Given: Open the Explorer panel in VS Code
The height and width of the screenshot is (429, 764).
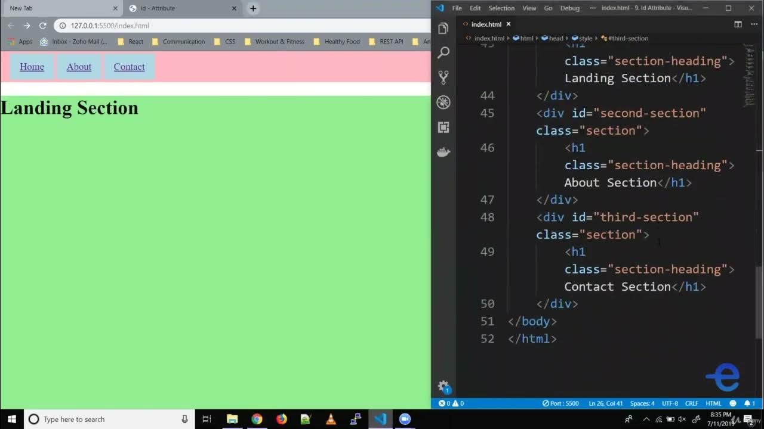Looking at the screenshot, I should click(x=443, y=28).
